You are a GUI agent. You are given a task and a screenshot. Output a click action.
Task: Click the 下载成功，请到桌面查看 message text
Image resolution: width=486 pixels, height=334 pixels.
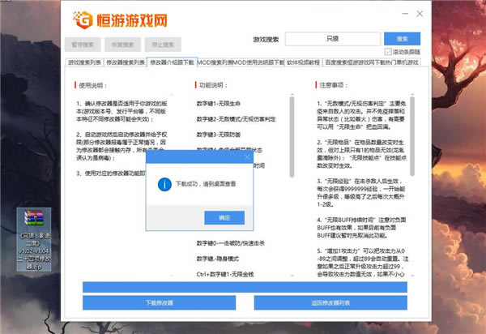click(x=206, y=184)
